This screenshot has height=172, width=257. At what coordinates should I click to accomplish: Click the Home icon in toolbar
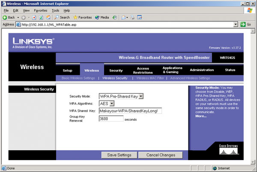48,18
